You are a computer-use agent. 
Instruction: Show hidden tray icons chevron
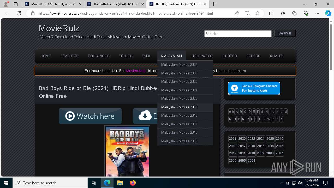281,183
